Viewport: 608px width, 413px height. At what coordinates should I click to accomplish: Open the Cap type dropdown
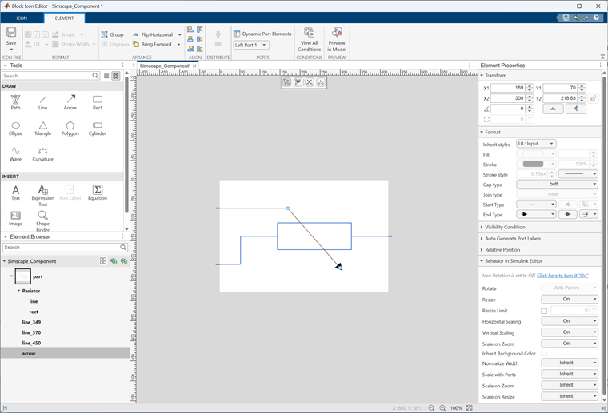pos(557,185)
